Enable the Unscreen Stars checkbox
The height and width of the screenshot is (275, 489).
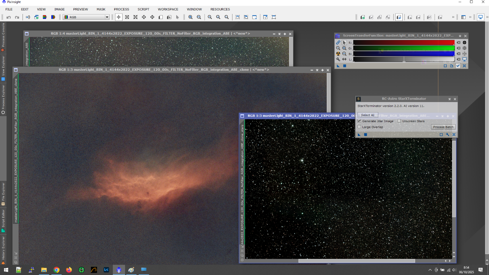(399, 121)
